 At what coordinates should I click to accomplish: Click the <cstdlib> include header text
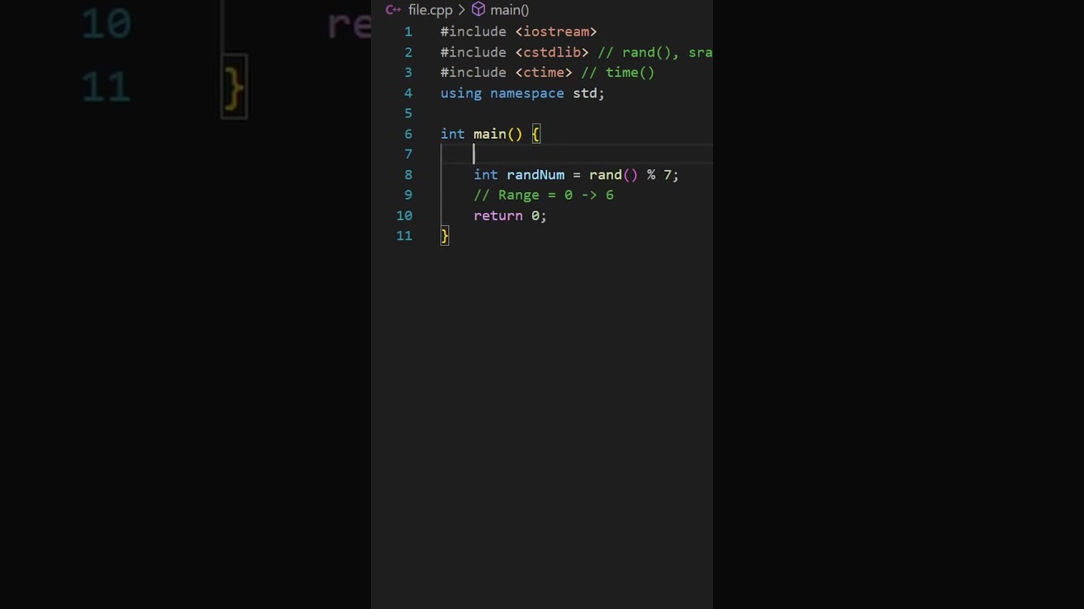(551, 52)
